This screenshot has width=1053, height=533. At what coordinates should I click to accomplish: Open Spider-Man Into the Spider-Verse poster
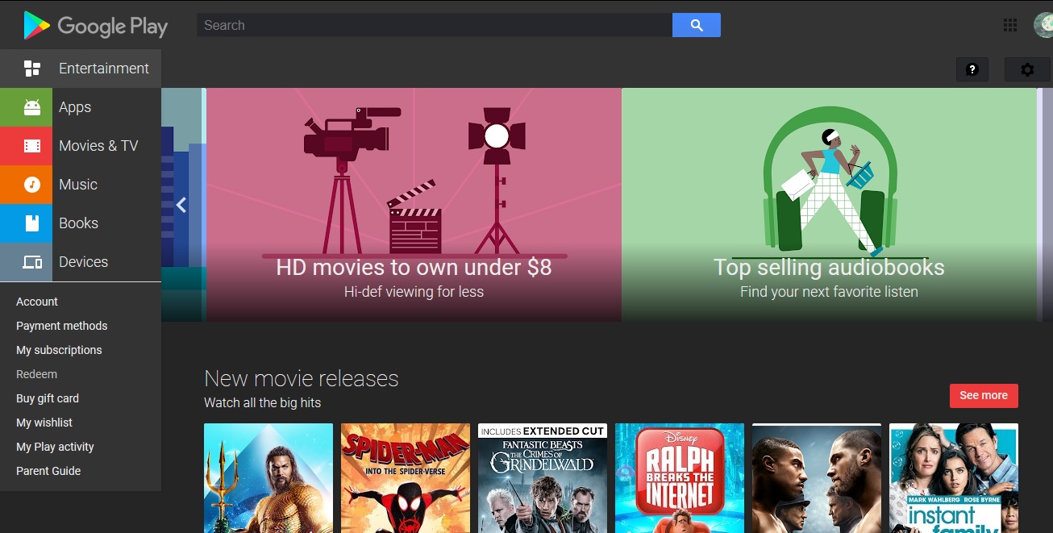coord(406,478)
